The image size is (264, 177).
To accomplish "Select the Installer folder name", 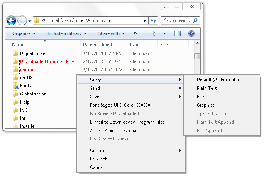I will (x=28, y=126).
